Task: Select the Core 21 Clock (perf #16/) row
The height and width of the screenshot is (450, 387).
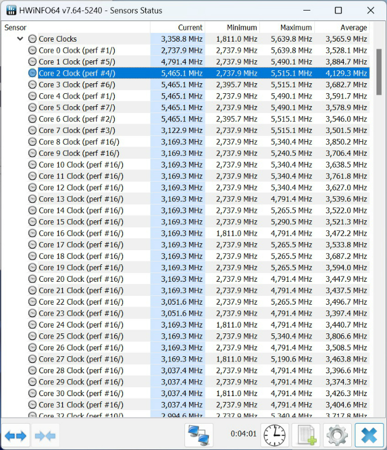Action: [198, 291]
